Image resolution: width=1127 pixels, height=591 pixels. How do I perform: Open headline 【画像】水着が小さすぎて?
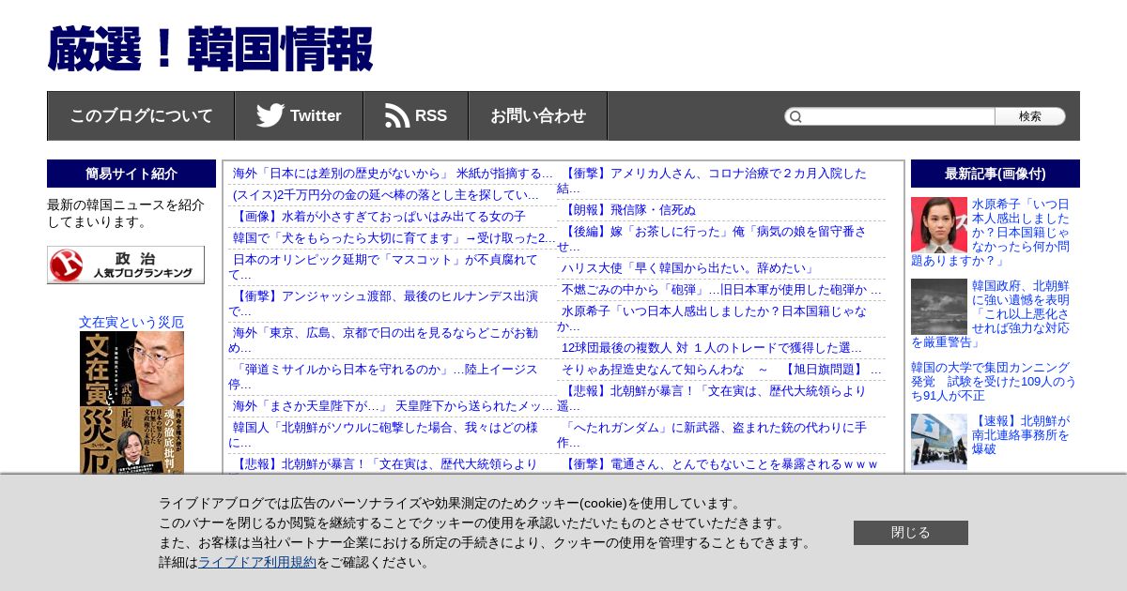click(379, 217)
